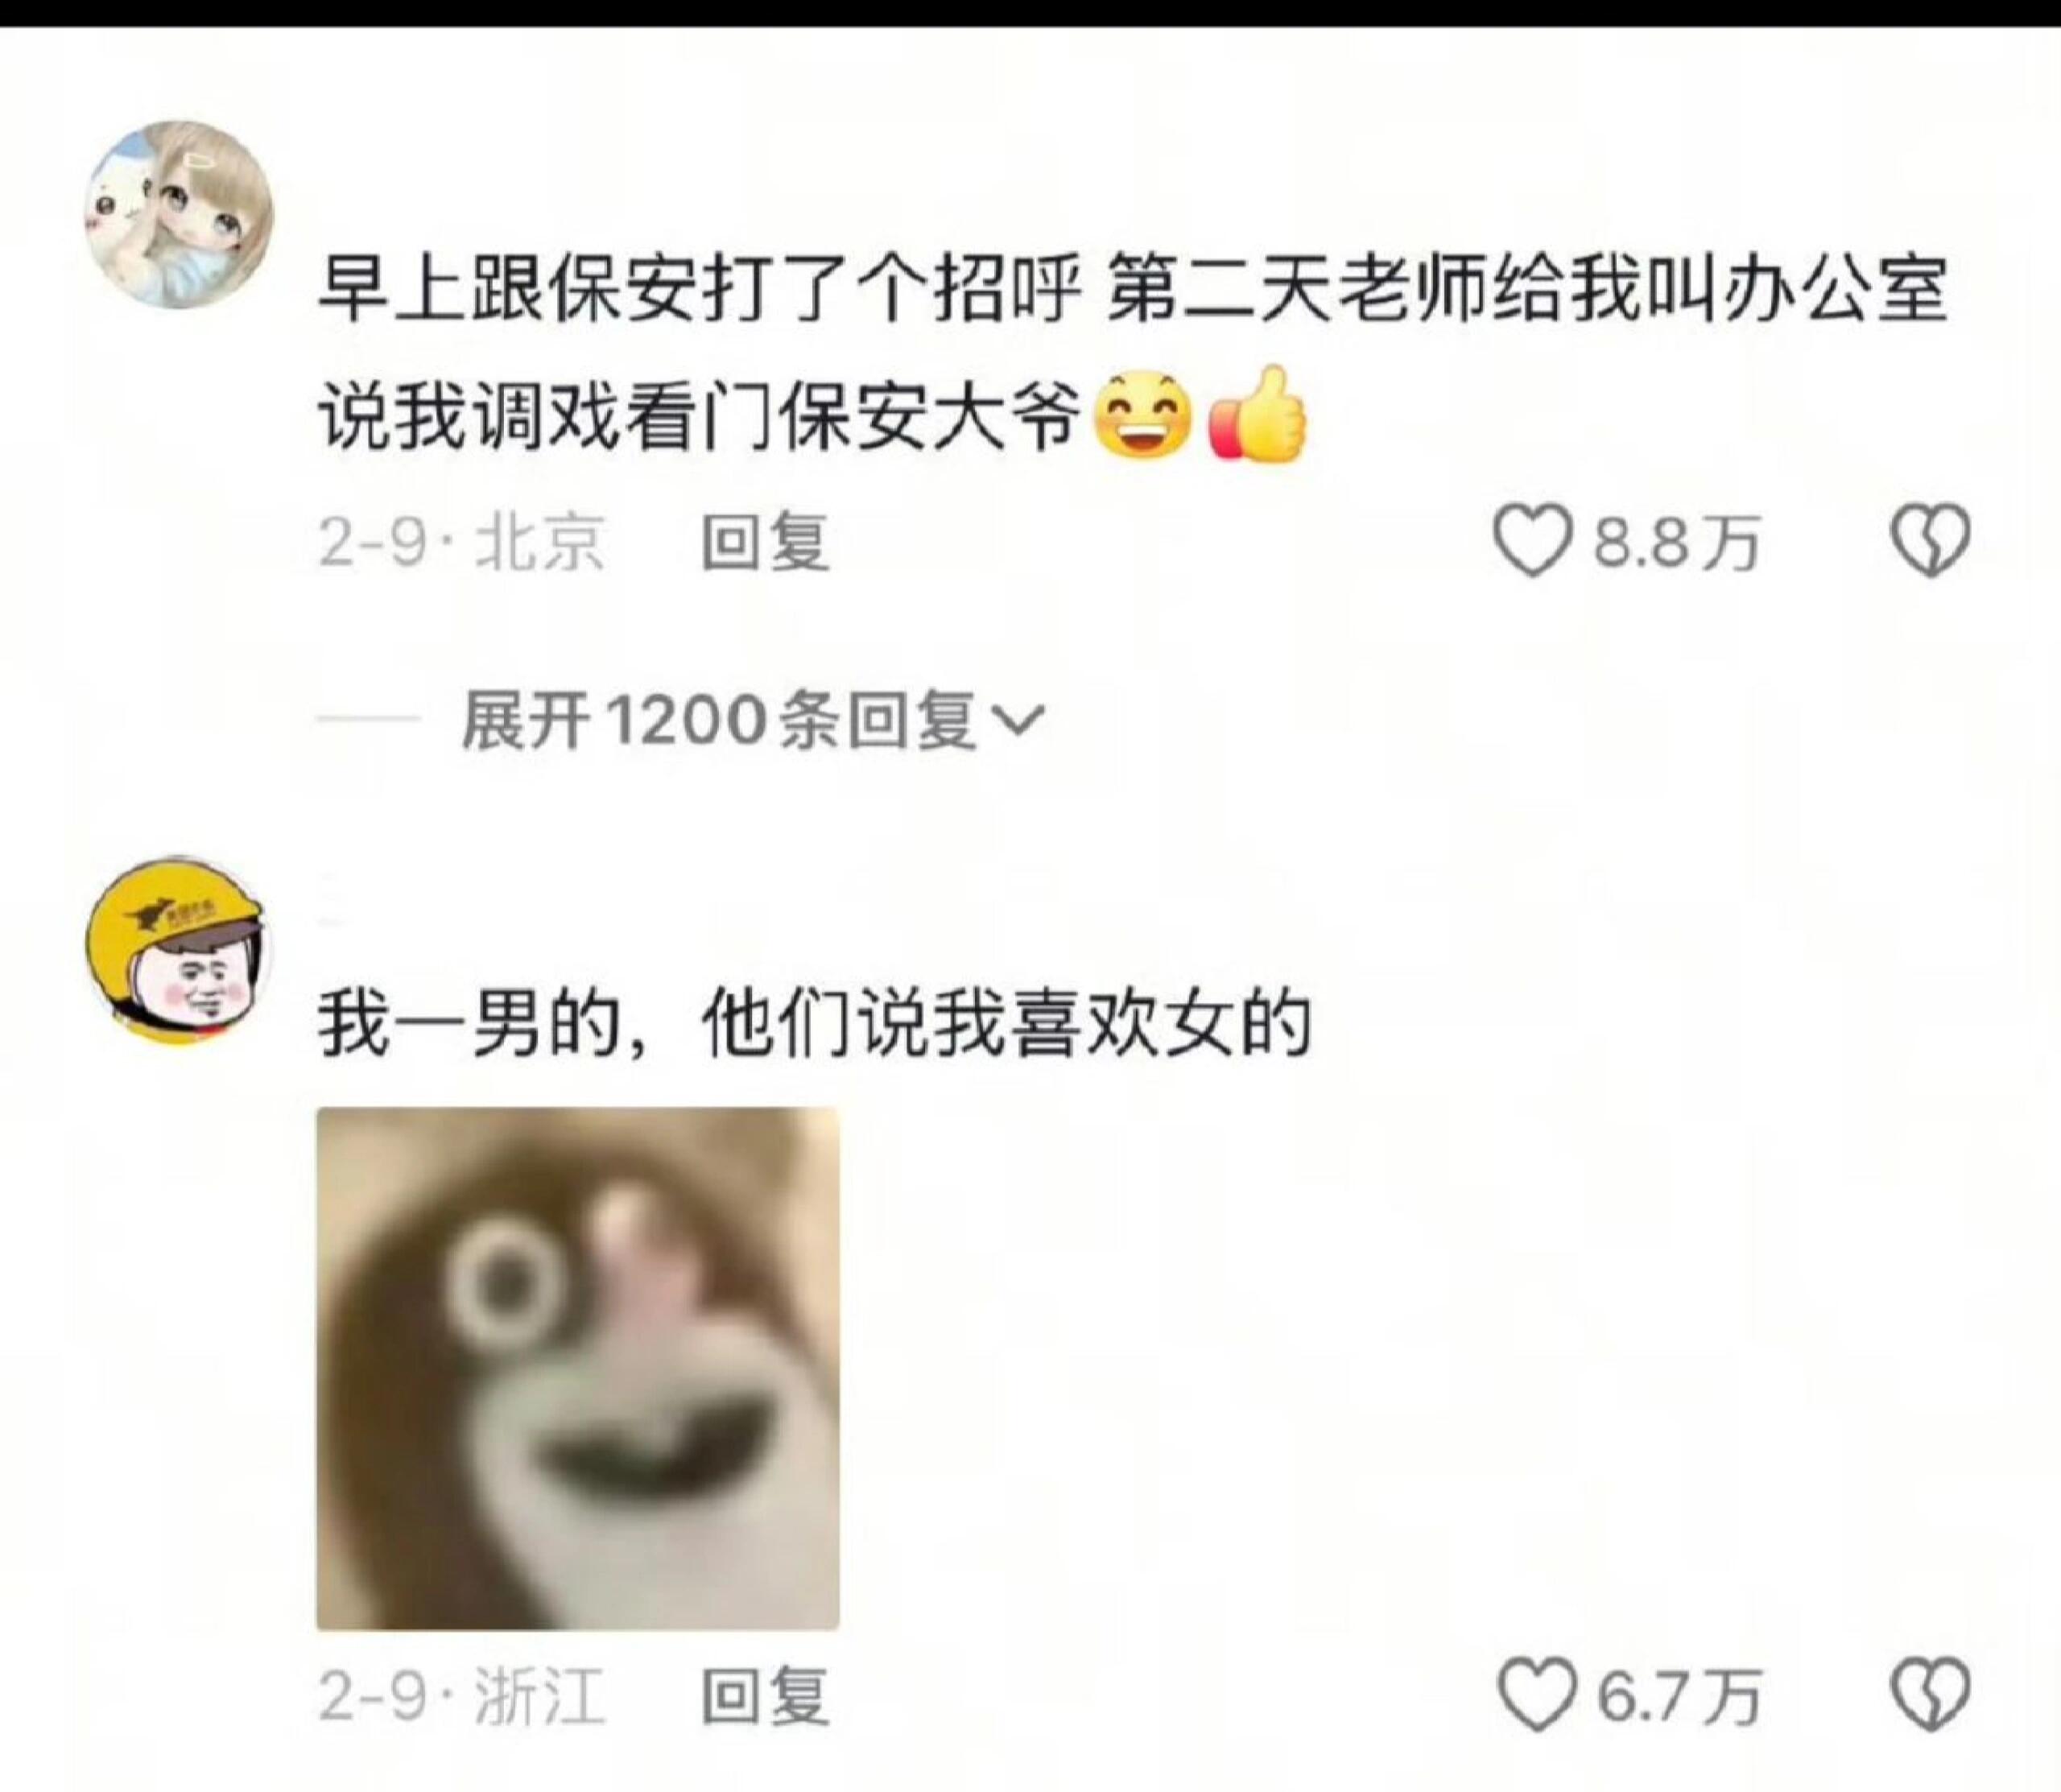Click the 2-9 · 北京 timestamp
The height and width of the screenshot is (1792, 2061).
(463, 543)
